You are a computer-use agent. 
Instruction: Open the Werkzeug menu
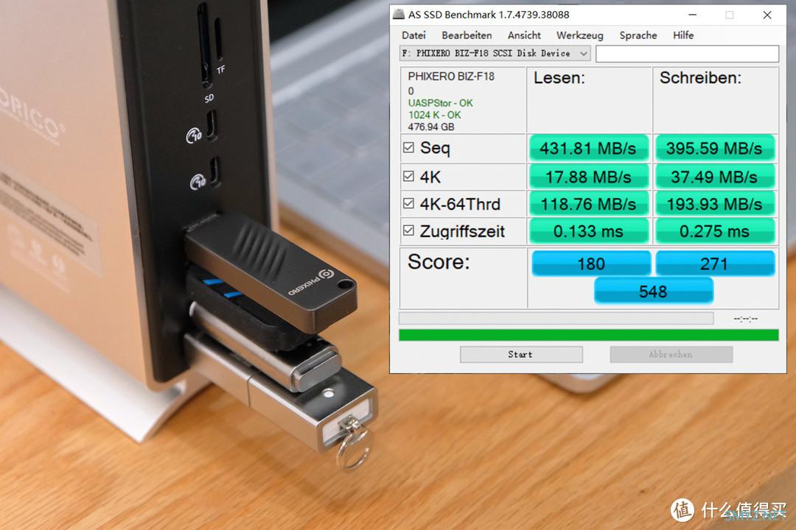pyautogui.click(x=580, y=35)
